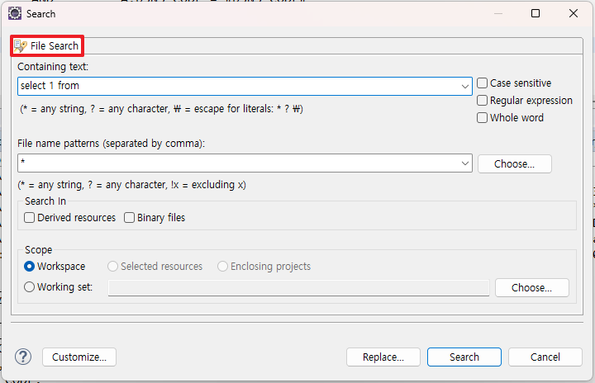Check the Whole word option
The image size is (595, 383).
482,118
